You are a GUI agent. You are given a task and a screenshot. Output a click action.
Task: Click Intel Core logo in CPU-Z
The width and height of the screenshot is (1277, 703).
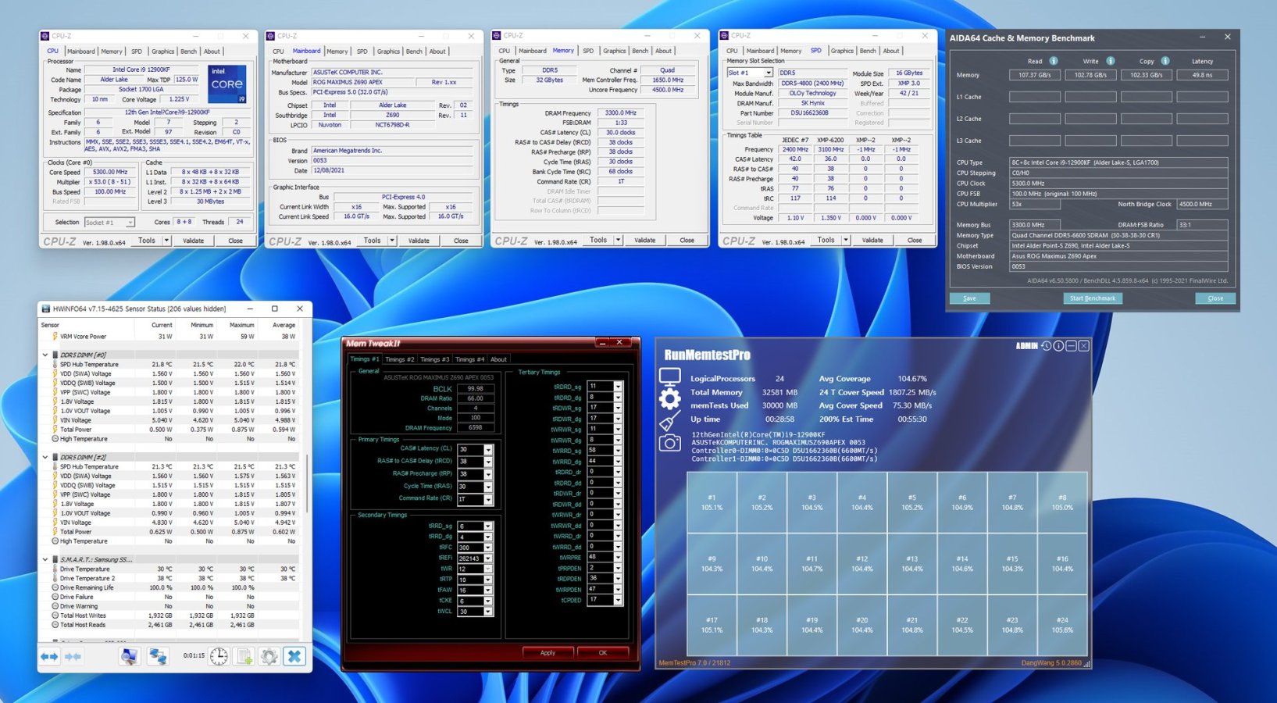(x=227, y=84)
